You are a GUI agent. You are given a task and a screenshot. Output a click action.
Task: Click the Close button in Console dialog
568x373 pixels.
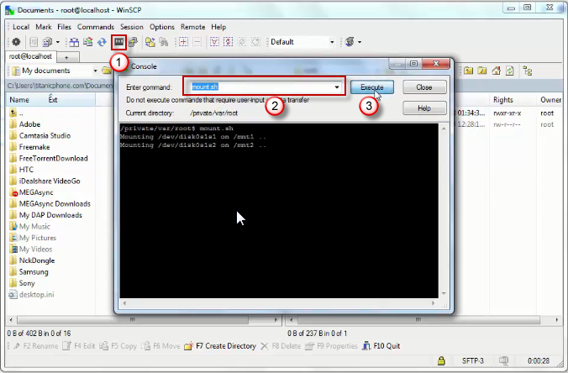(x=424, y=87)
